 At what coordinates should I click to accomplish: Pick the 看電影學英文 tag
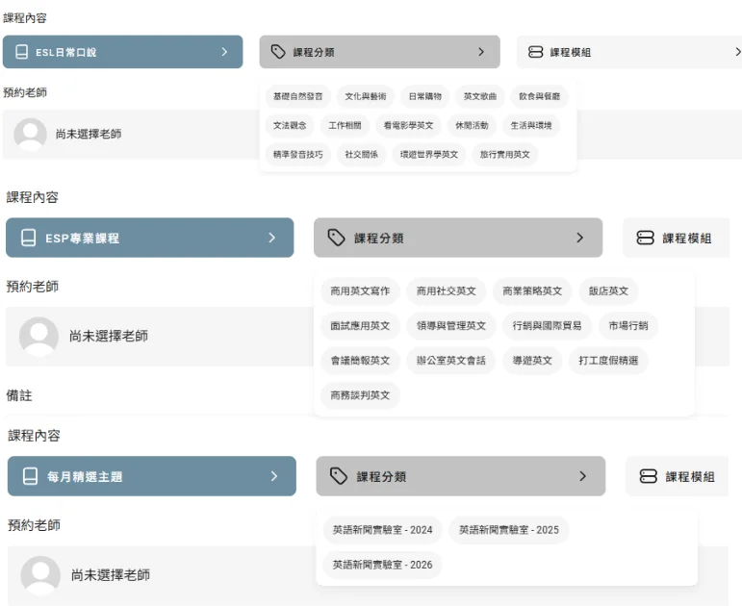408,125
